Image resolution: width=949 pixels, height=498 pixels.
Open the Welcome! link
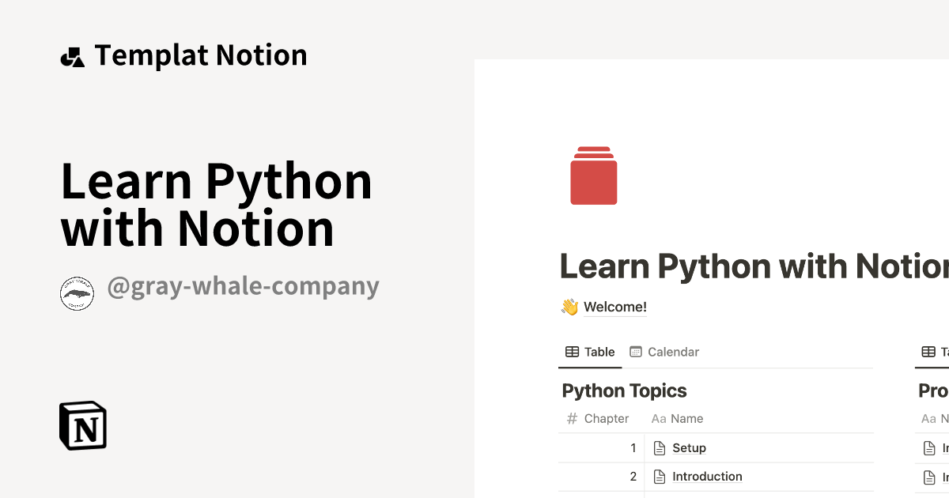click(x=614, y=306)
